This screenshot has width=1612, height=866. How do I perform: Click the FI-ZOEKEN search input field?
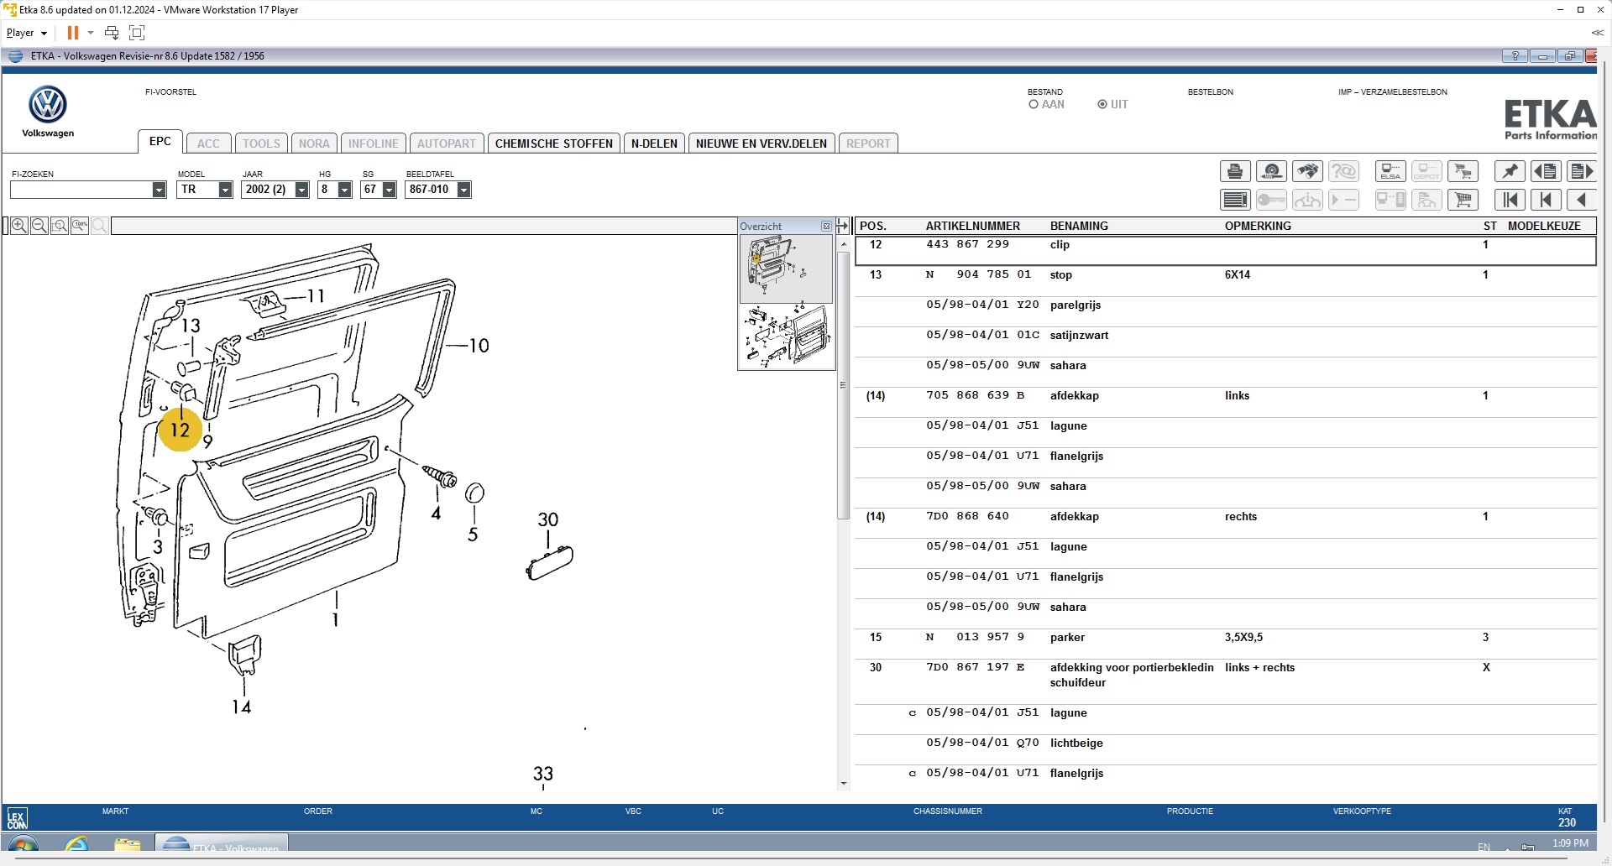pos(81,190)
